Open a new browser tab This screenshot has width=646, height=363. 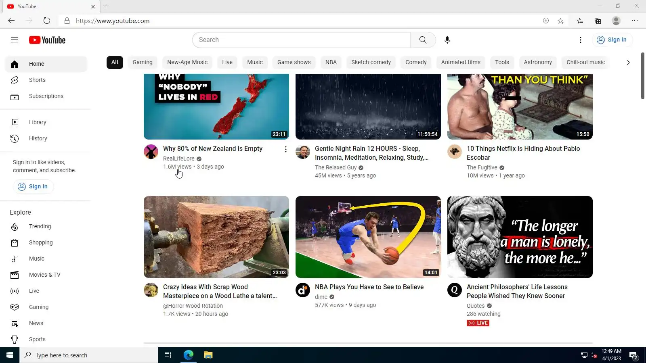[106, 6]
